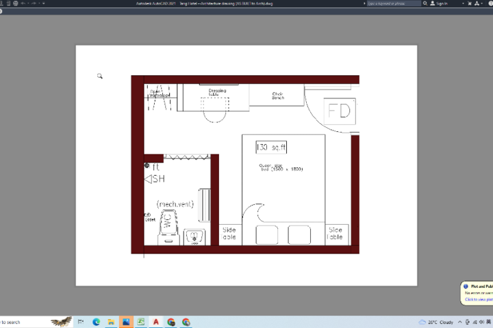Open the Plot and Publish notification balloon link
Image resolution: width=493 pixels, height=328 pixels.
(479, 299)
